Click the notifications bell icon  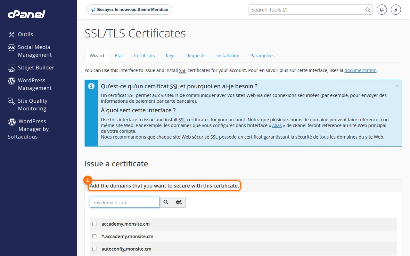click(381, 10)
